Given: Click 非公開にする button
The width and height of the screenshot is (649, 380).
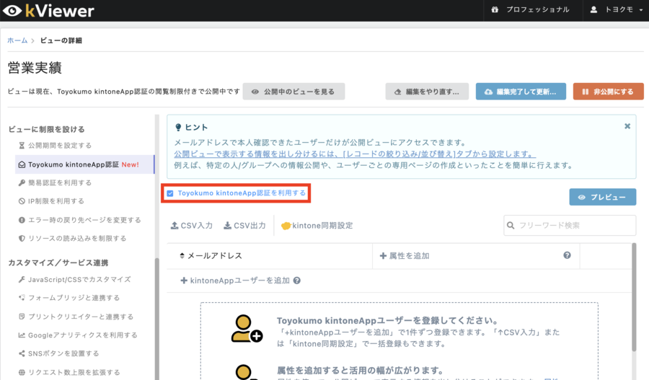Looking at the screenshot, I should [x=608, y=92].
